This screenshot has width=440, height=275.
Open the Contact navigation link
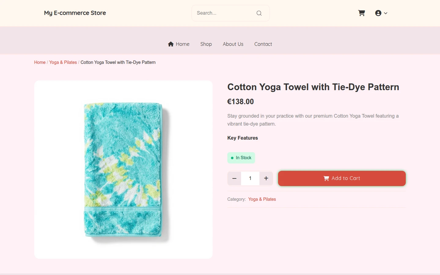tap(263, 44)
